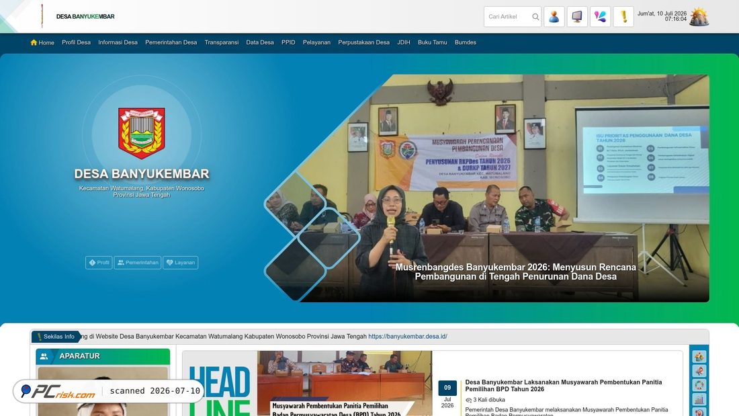
Task: Open the Profil Desa menu
Action: [x=76, y=42]
